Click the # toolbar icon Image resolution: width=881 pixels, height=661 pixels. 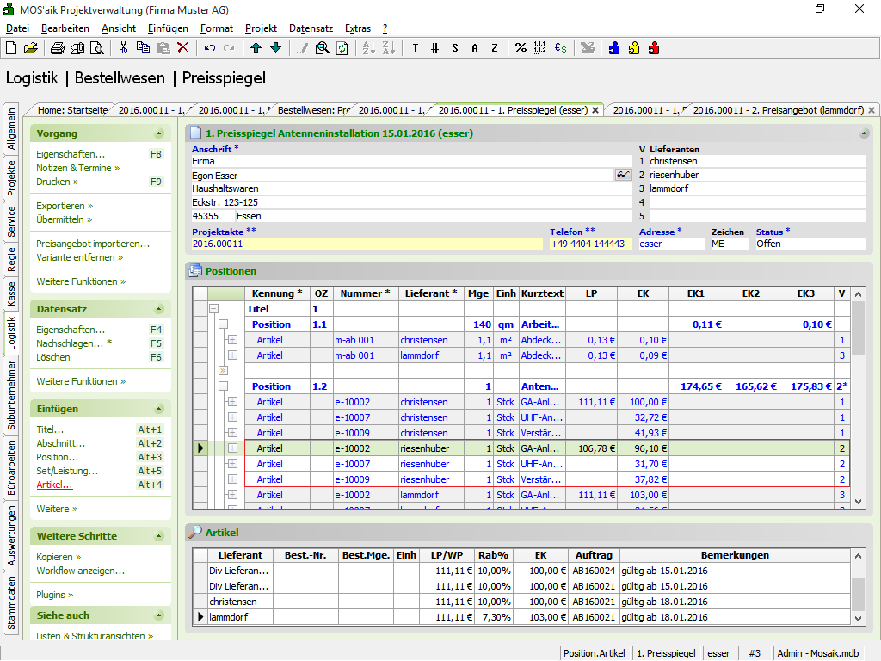[x=434, y=48]
